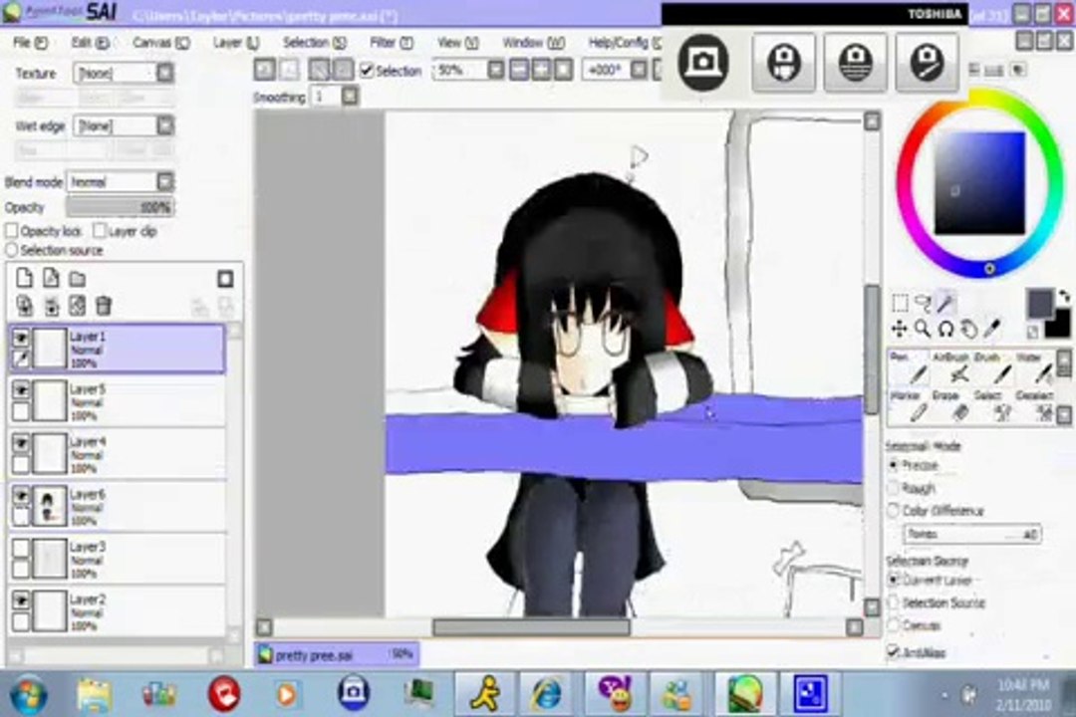The height and width of the screenshot is (717, 1076).
Task: Open the Canvas menu
Action: click(x=160, y=43)
